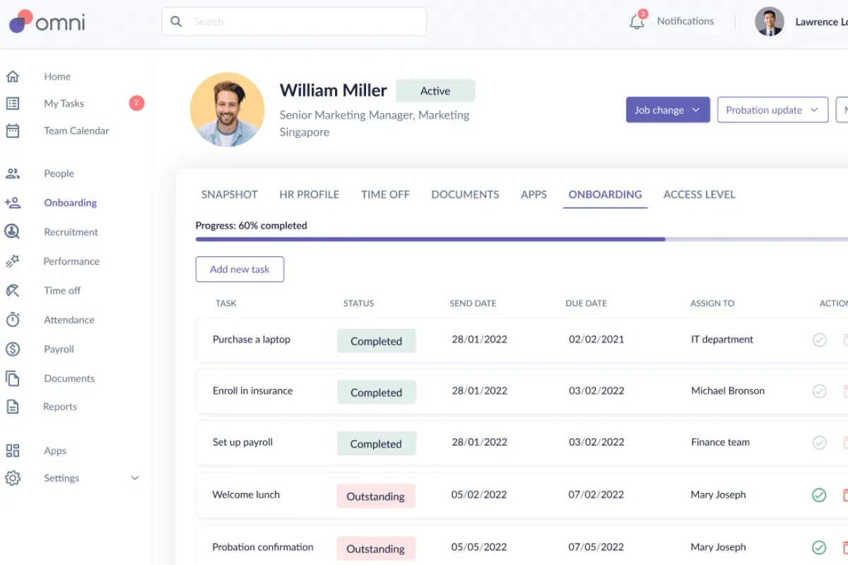The image size is (848, 565).
Task: Open the Attendance page via its stopwatch icon
Action: pyautogui.click(x=14, y=319)
